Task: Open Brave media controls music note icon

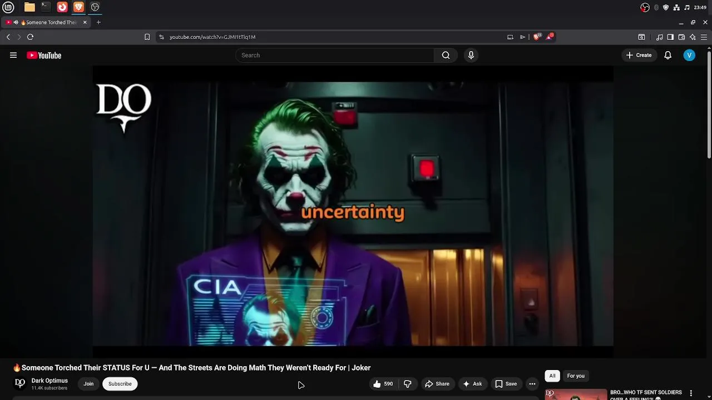Action: point(660,37)
